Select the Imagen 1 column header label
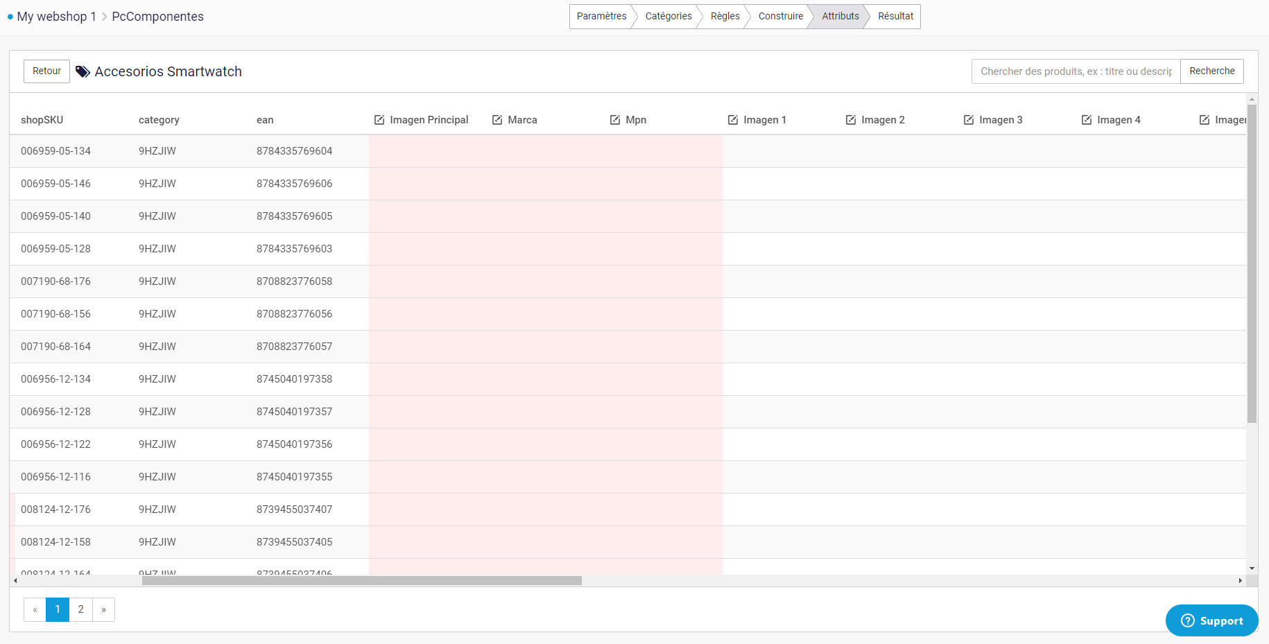1269x644 pixels. point(765,120)
